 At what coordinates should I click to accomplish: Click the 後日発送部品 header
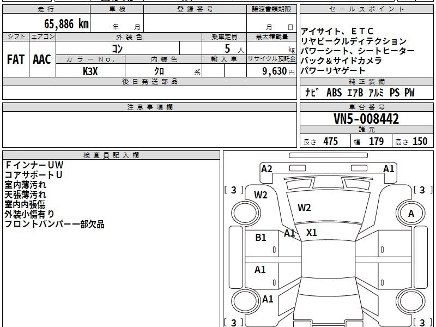pos(149,81)
